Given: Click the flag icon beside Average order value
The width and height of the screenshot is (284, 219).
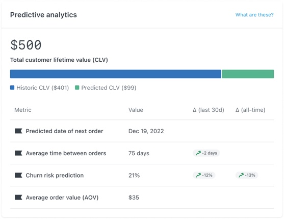Looking at the screenshot, I should pos(18,197).
